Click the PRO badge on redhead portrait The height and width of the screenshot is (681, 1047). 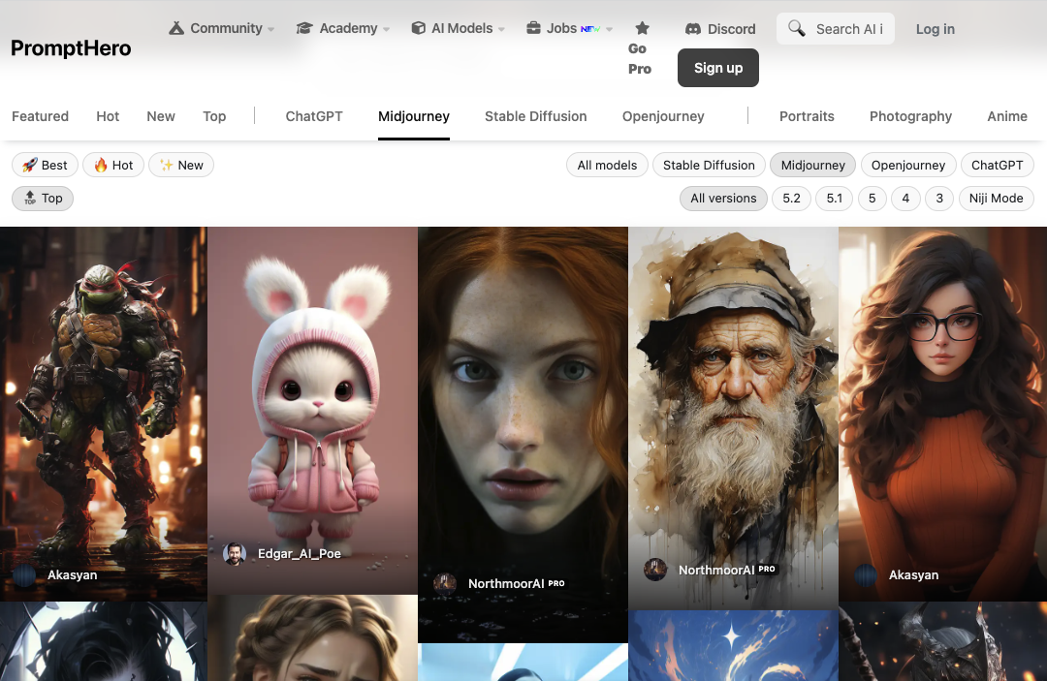(556, 583)
